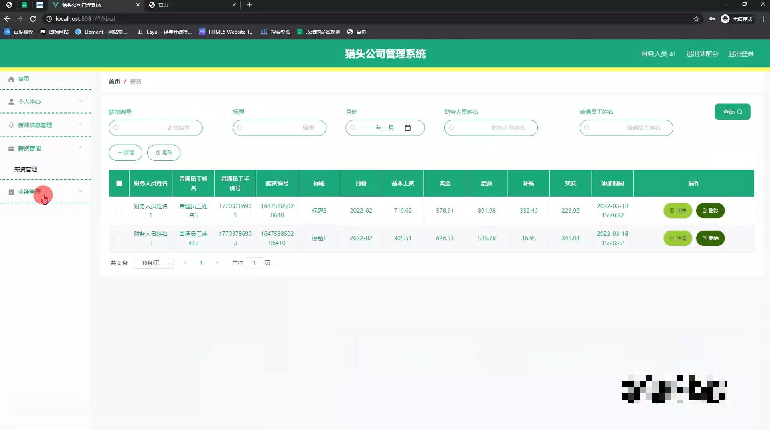
Task: Open the Layui bookmark
Action: (164, 32)
